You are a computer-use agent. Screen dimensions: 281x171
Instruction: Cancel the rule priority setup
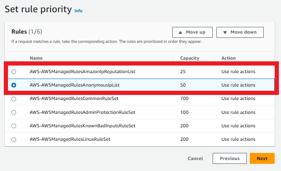[195, 158]
